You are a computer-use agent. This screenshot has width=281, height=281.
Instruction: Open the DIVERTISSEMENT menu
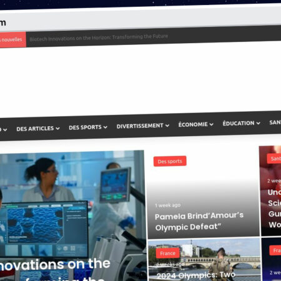coord(140,126)
